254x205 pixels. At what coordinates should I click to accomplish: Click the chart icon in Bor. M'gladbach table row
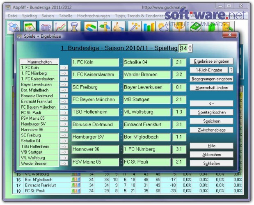[x=76, y=180]
